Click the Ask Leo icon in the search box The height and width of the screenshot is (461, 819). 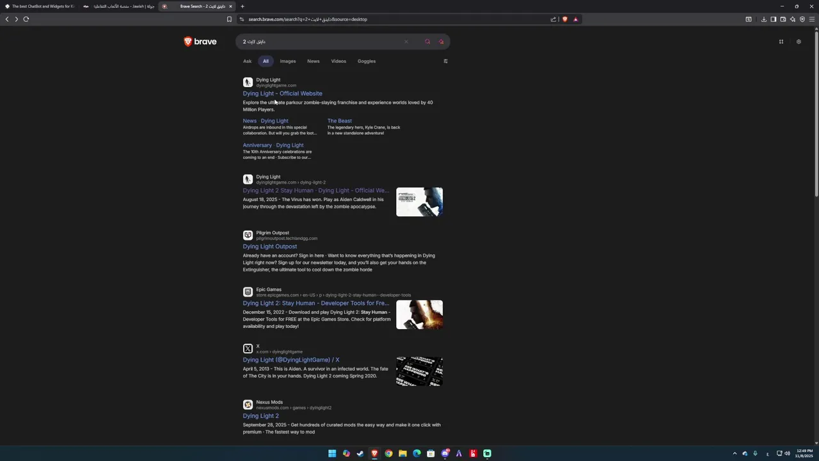tap(441, 42)
